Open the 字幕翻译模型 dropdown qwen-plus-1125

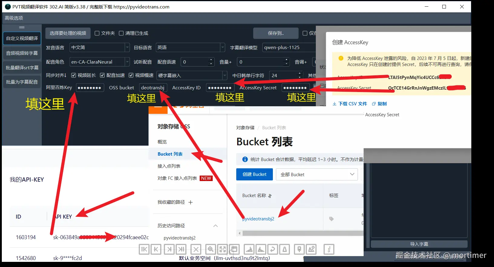289,48
